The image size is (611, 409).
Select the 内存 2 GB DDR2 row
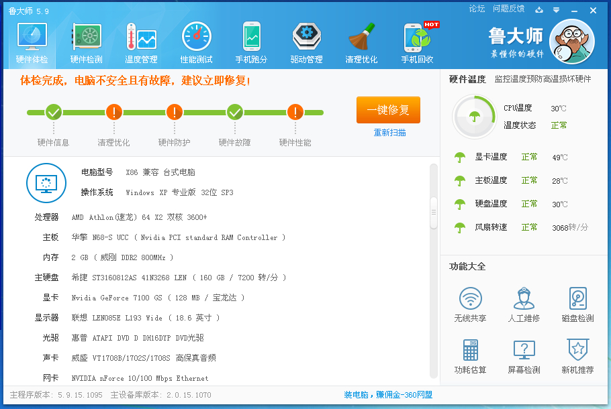click(x=108, y=257)
